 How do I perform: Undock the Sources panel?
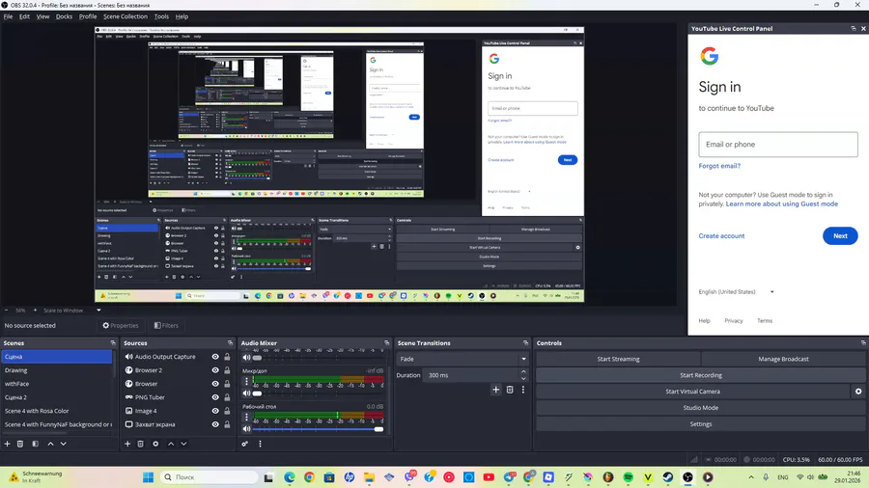point(230,343)
